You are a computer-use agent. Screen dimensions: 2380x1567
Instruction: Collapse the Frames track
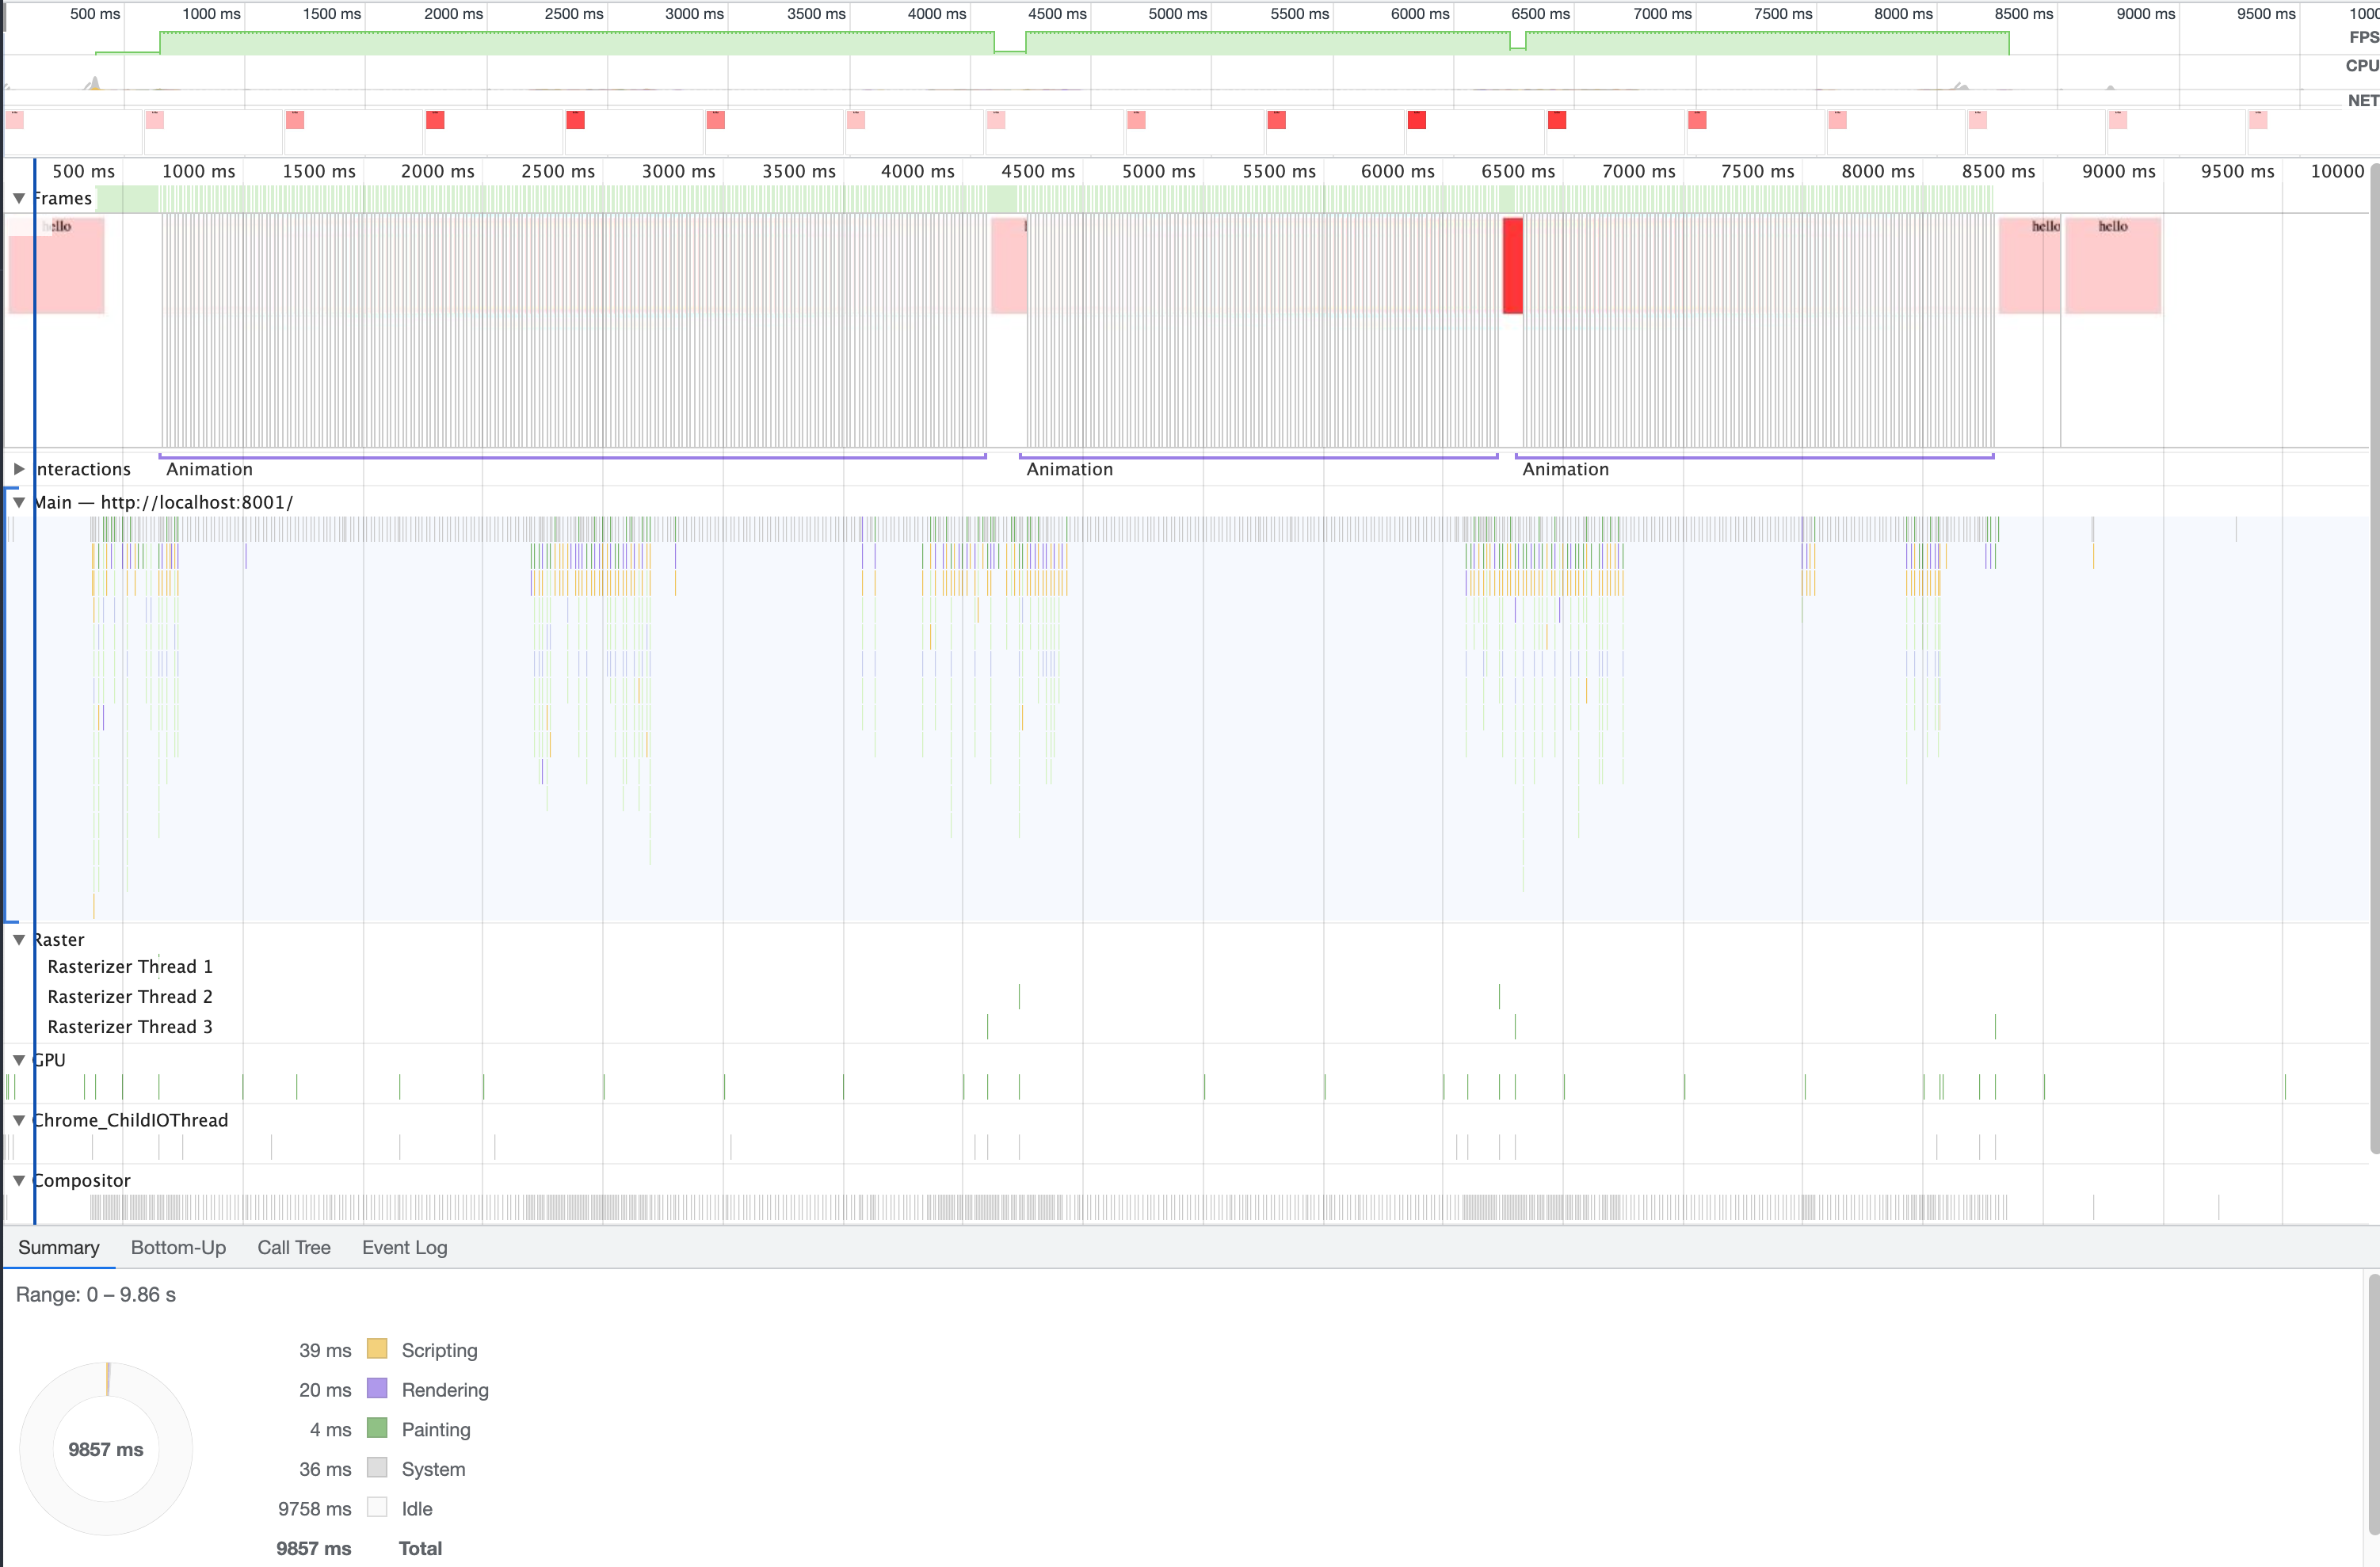tap(19, 198)
